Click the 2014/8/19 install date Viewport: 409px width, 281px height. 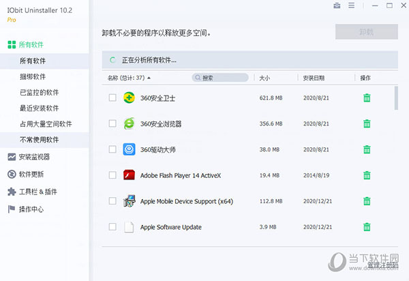pos(316,175)
